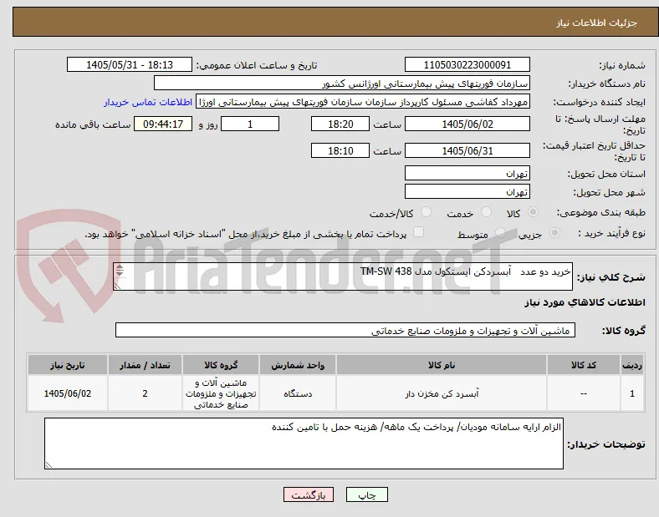Select the کالا radio button
659x517 pixels.
pyautogui.click(x=533, y=212)
